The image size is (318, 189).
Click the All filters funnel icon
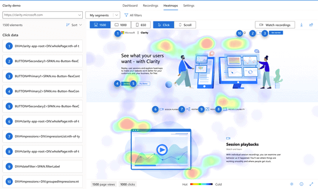pos(126,15)
